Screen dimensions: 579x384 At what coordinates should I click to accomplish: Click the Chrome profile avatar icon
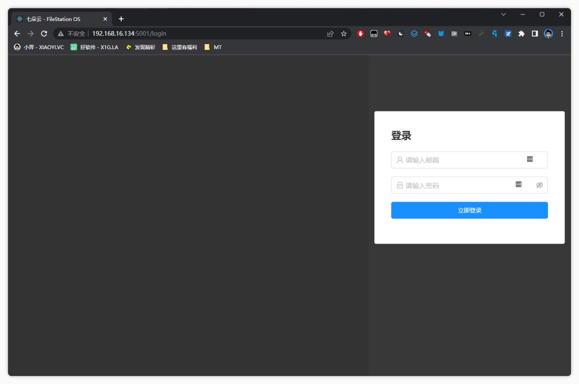point(548,33)
